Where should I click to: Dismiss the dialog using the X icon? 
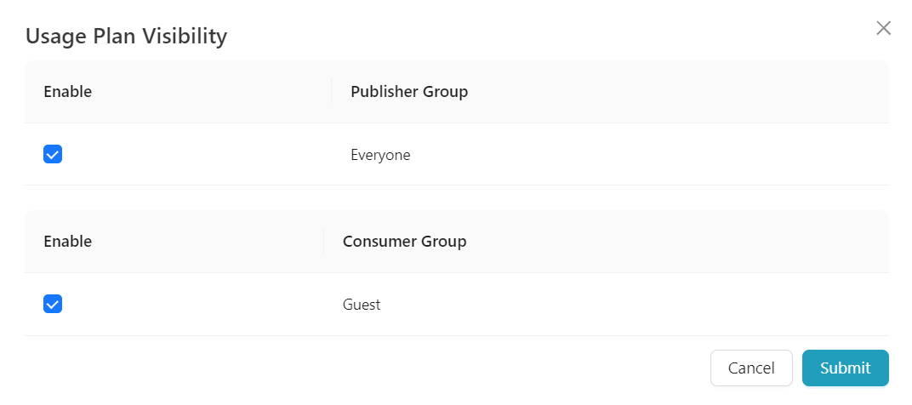pos(883,28)
